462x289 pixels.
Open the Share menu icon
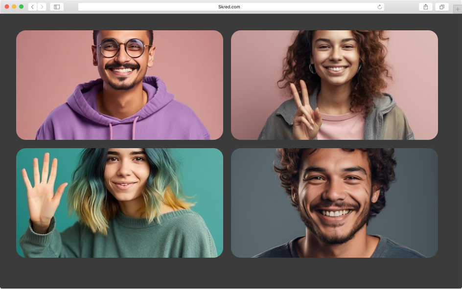click(x=426, y=7)
